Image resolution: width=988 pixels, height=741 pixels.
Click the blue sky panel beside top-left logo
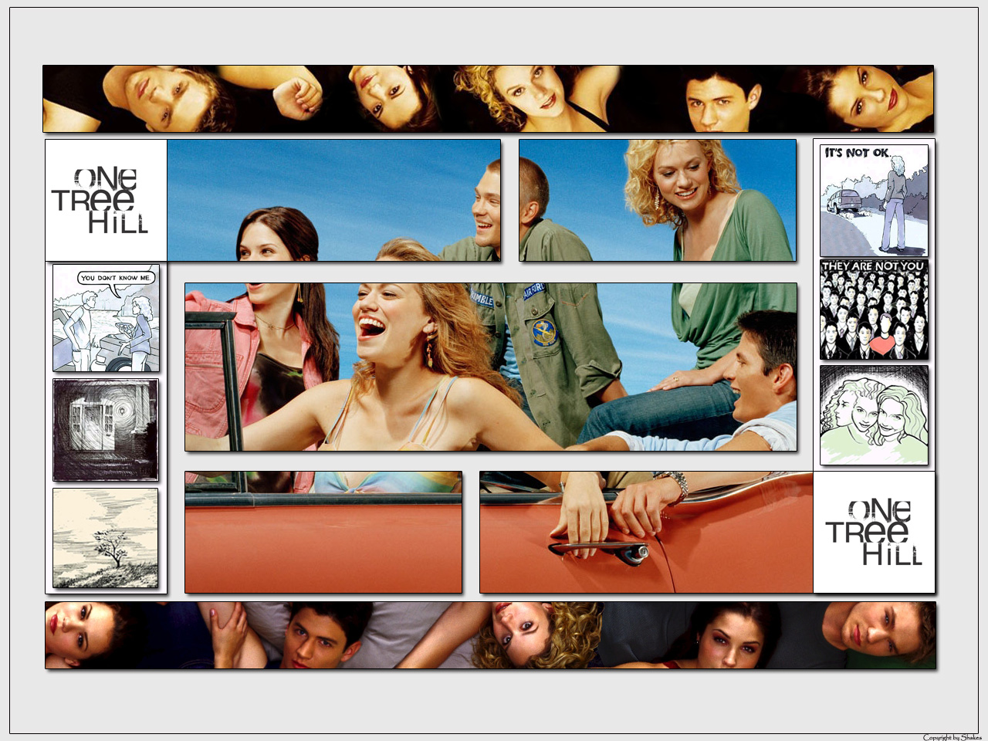click(334, 200)
